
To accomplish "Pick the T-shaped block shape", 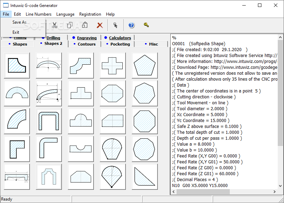I will pos(81,93).
